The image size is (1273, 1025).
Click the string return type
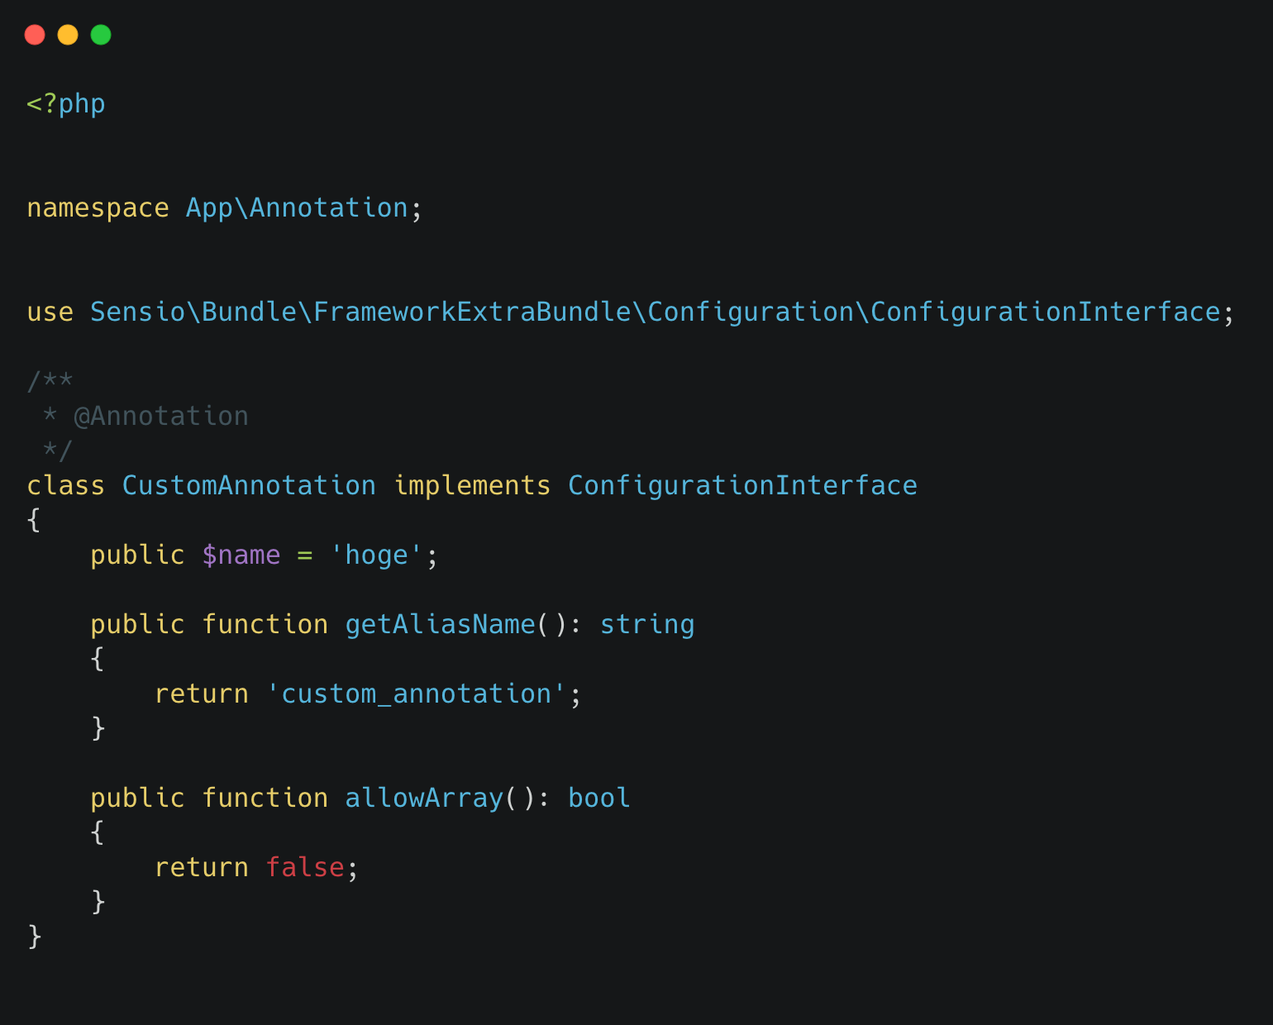(x=647, y=625)
